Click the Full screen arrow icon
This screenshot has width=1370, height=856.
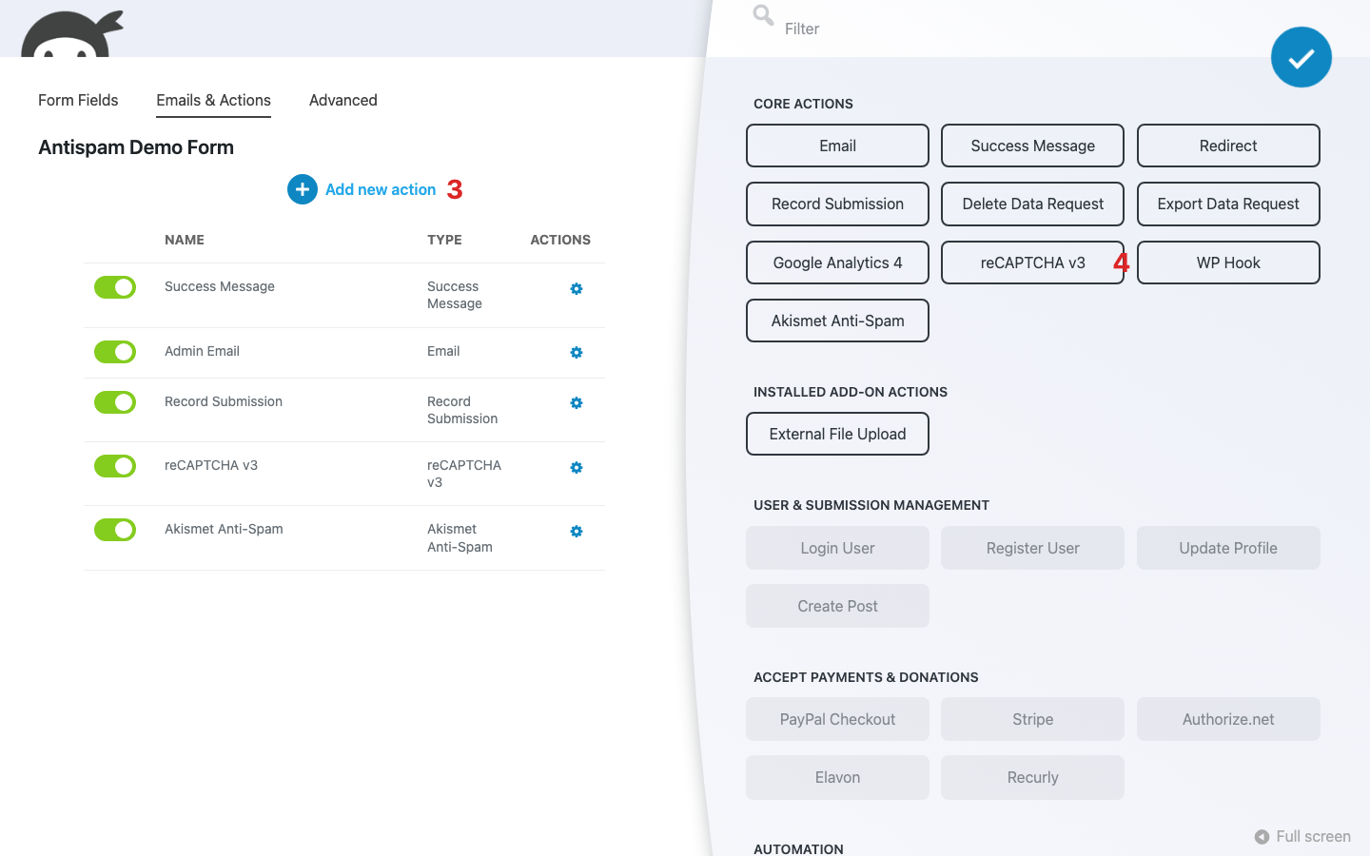1262,837
